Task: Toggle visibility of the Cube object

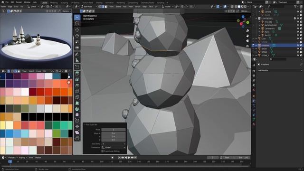Action: tap(298, 38)
